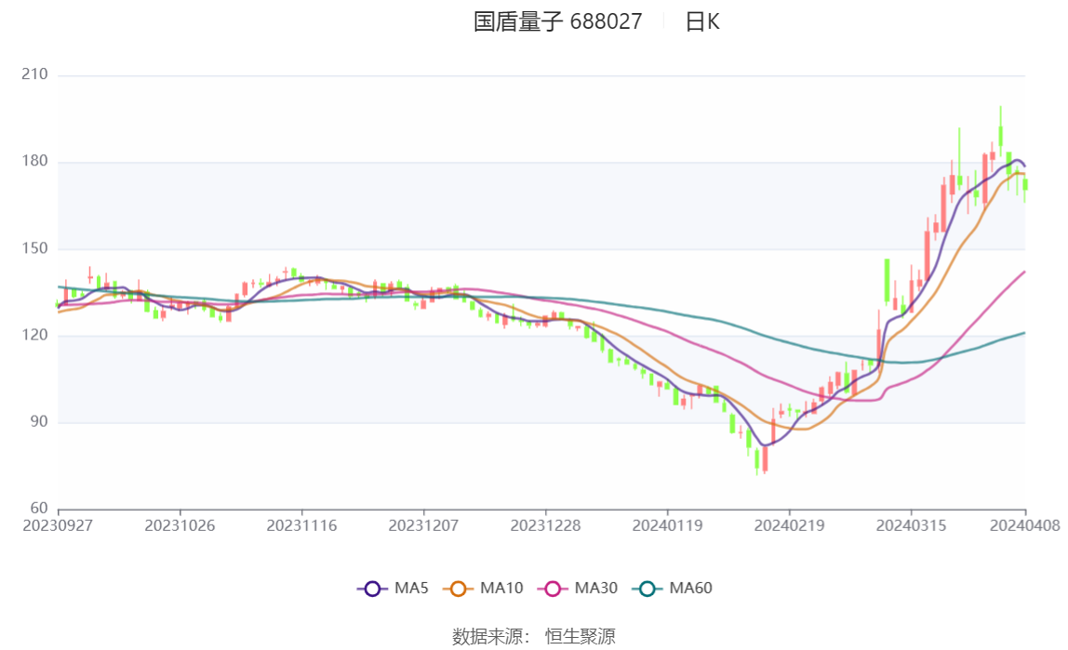
Task: Toggle the MA5 legend series
Action: 393,588
